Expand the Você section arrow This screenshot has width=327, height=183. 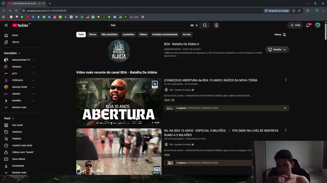click(x=13, y=118)
